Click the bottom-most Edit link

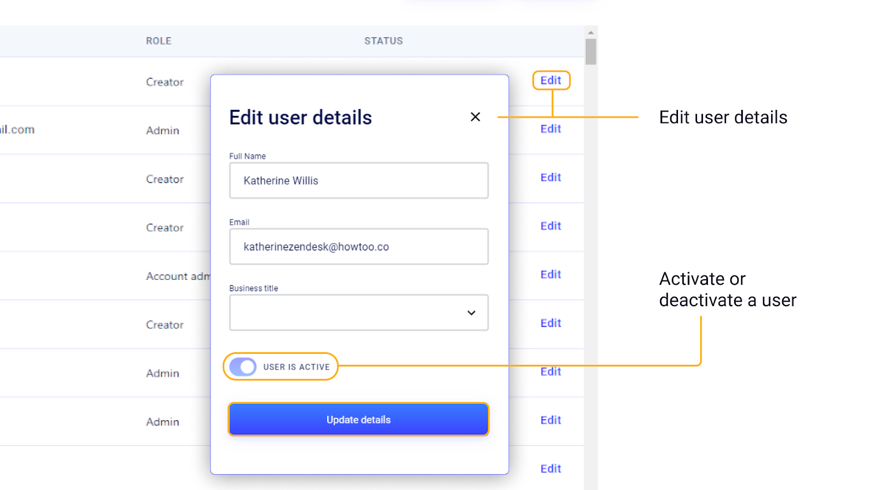(x=550, y=469)
